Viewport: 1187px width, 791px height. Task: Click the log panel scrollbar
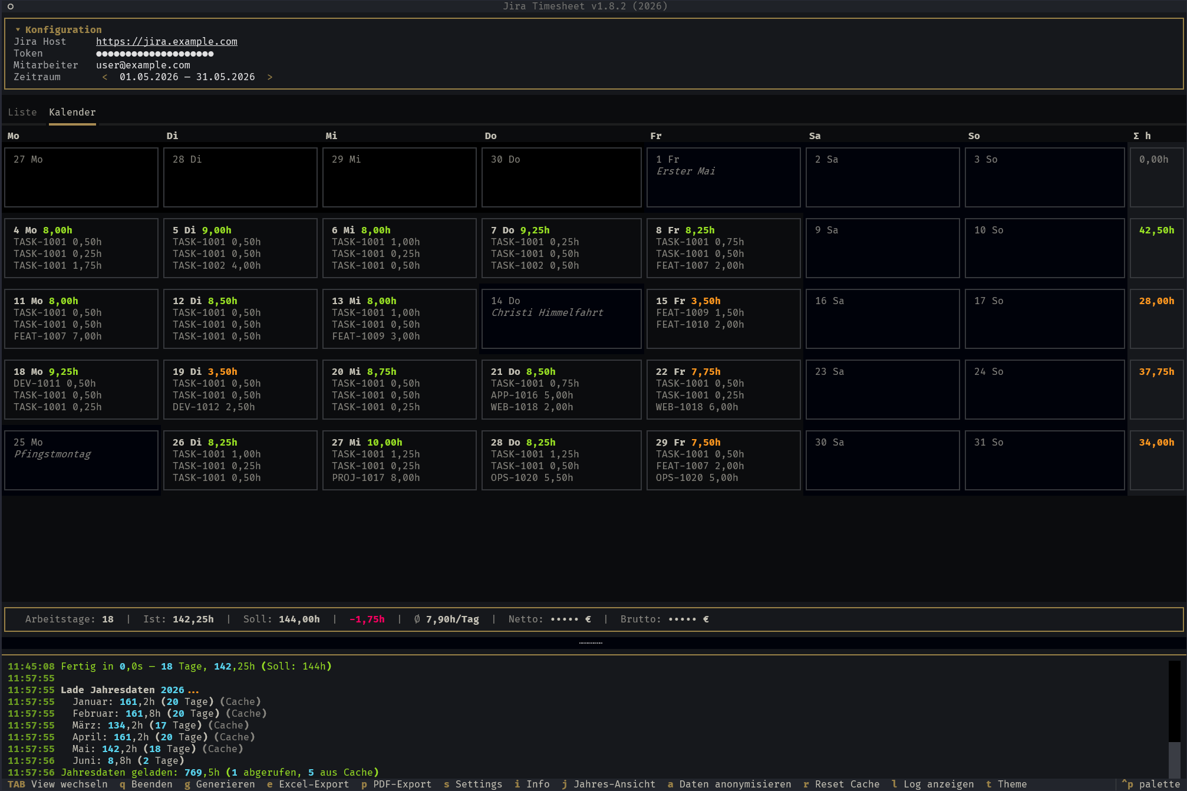coord(1175,719)
